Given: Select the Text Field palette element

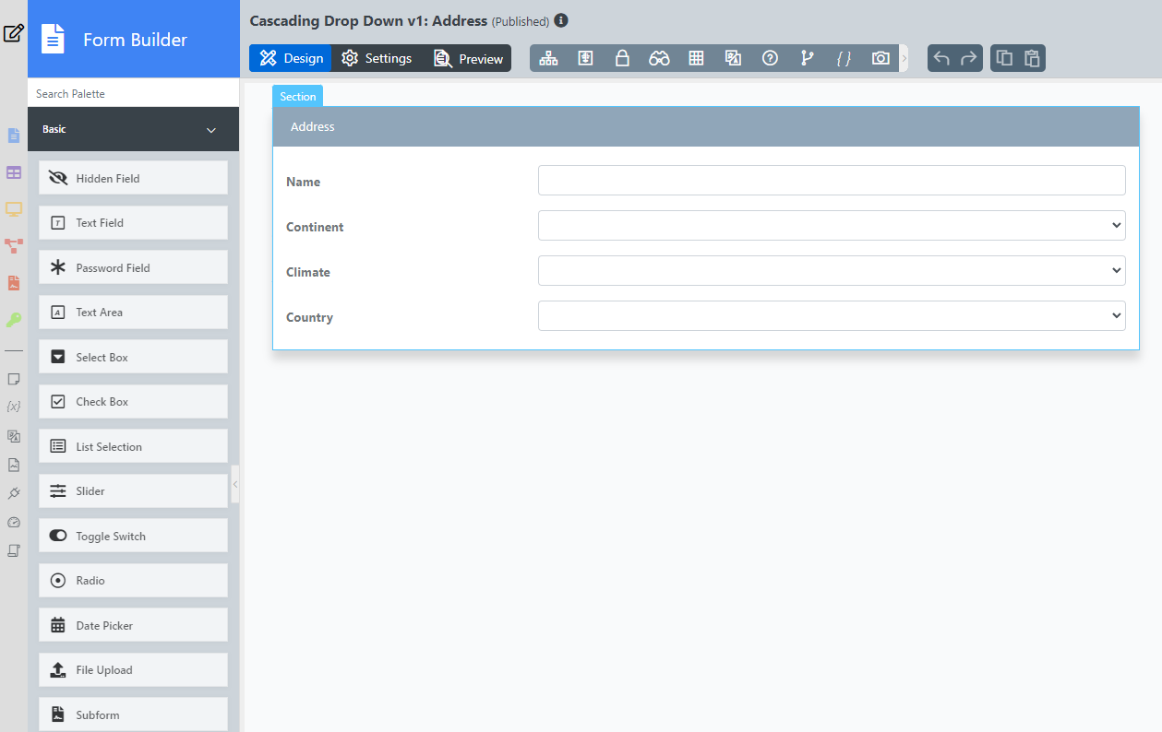Looking at the screenshot, I should (x=133, y=222).
